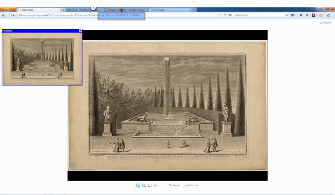
Task: Activate the rectangle selection zoom tool
Action: coord(150,185)
